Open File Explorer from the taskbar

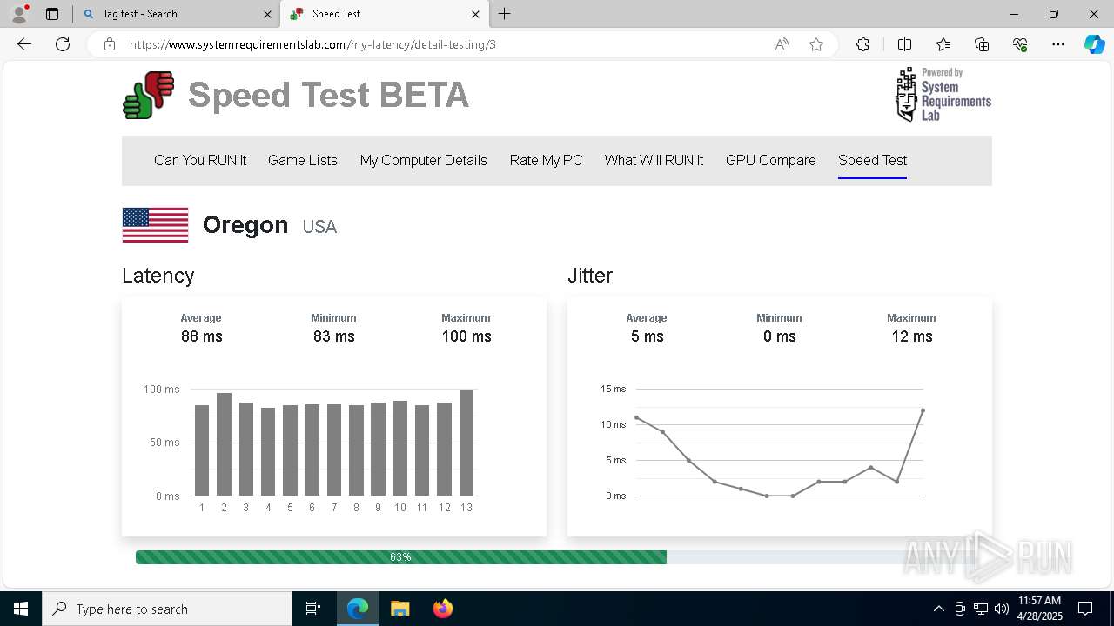click(399, 609)
